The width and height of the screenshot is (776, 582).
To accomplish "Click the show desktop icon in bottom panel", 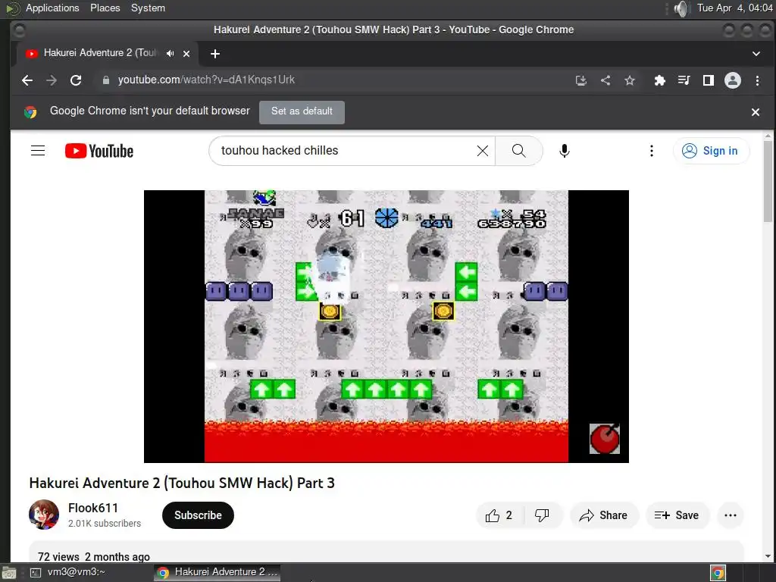I will click(x=8, y=573).
